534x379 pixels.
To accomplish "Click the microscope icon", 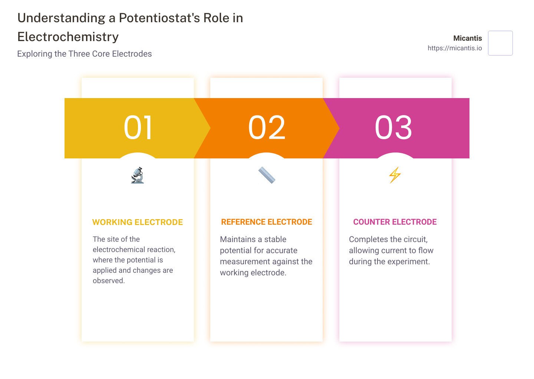I will pyautogui.click(x=138, y=175).
